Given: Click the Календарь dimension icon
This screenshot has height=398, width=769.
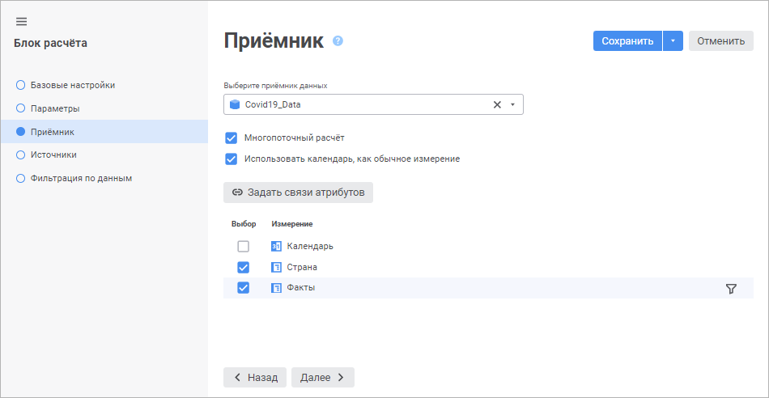Looking at the screenshot, I should 276,246.
